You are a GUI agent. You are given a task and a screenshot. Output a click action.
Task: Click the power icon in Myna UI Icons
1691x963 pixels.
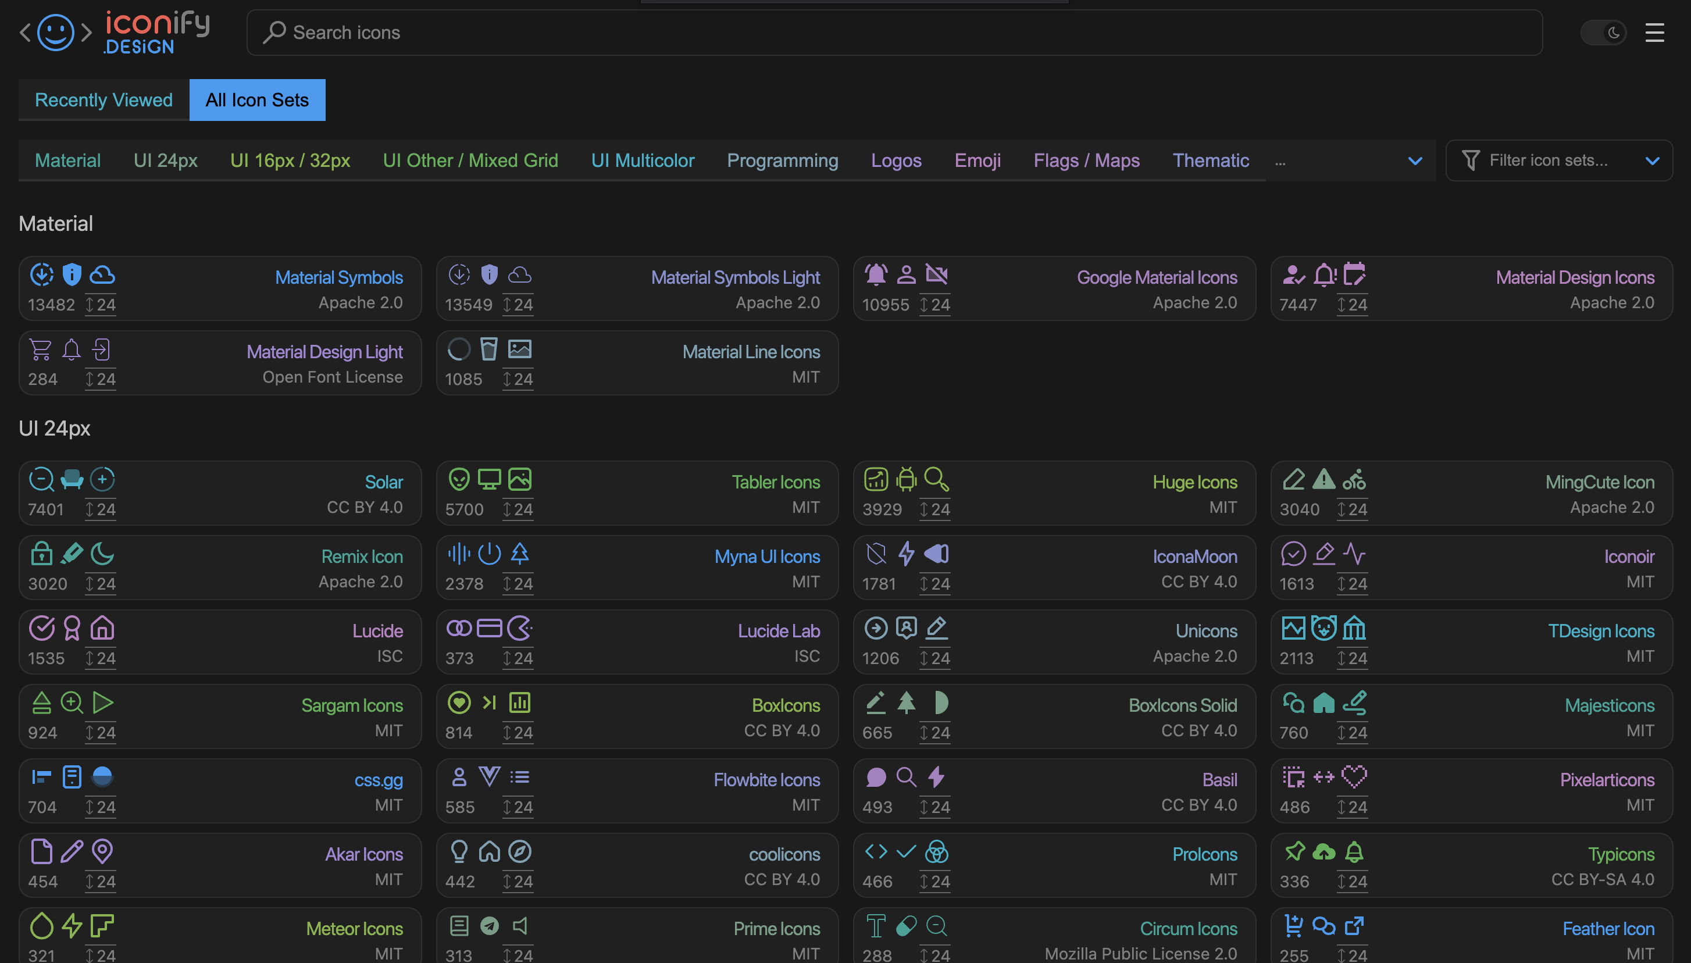tap(490, 554)
